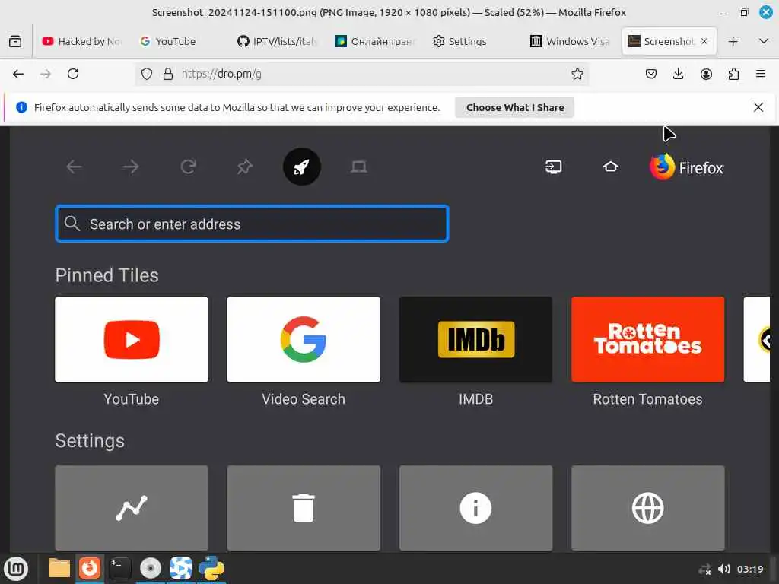Open the usage data settings tile with the graph icon
The width and height of the screenshot is (779, 584).
tap(132, 508)
